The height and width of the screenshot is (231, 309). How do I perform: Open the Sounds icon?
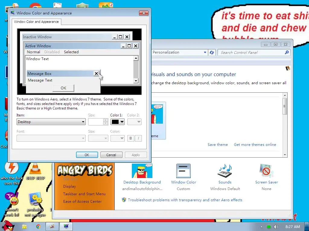(x=225, y=171)
